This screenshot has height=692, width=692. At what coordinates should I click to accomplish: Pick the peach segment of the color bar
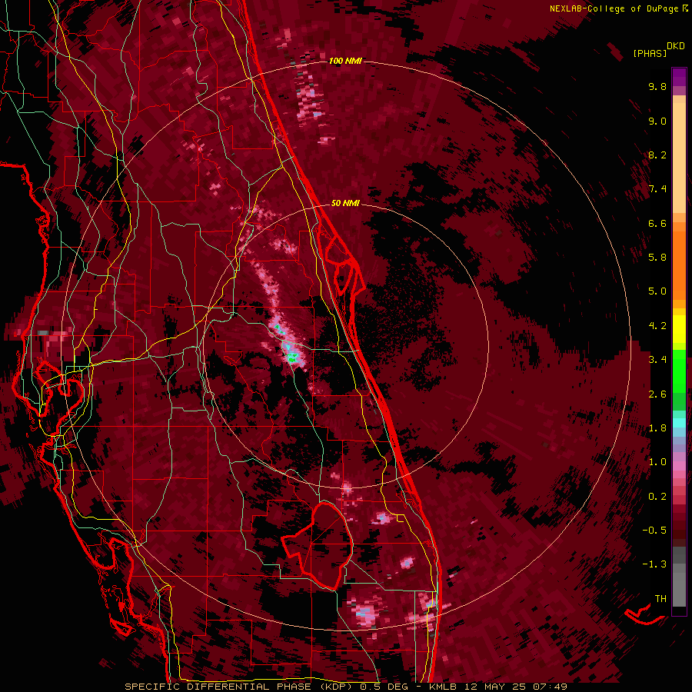(679, 158)
